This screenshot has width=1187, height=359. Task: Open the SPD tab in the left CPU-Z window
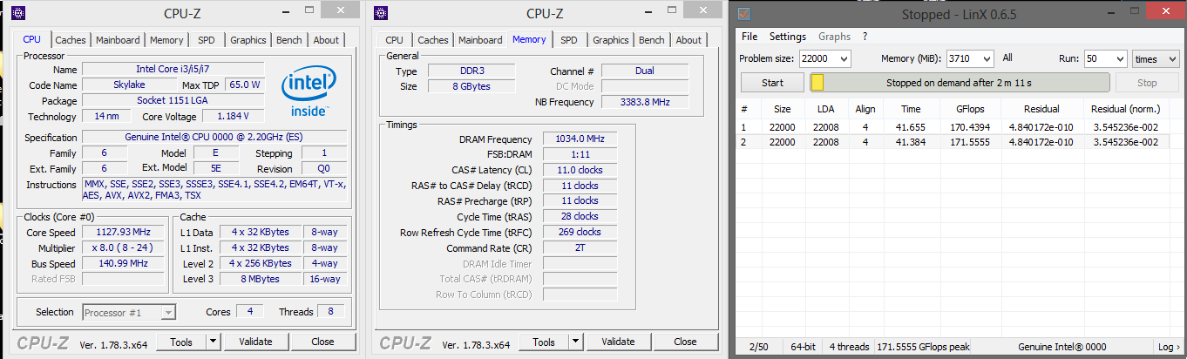click(x=207, y=40)
